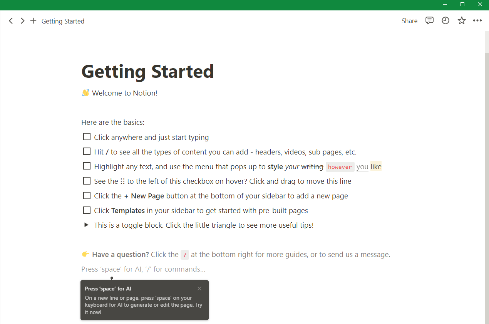
Task: Check the 'Hit / to see all' checkbox
Action: (x=87, y=151)
